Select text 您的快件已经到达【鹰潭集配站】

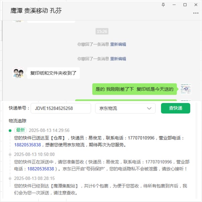point(46,186)
